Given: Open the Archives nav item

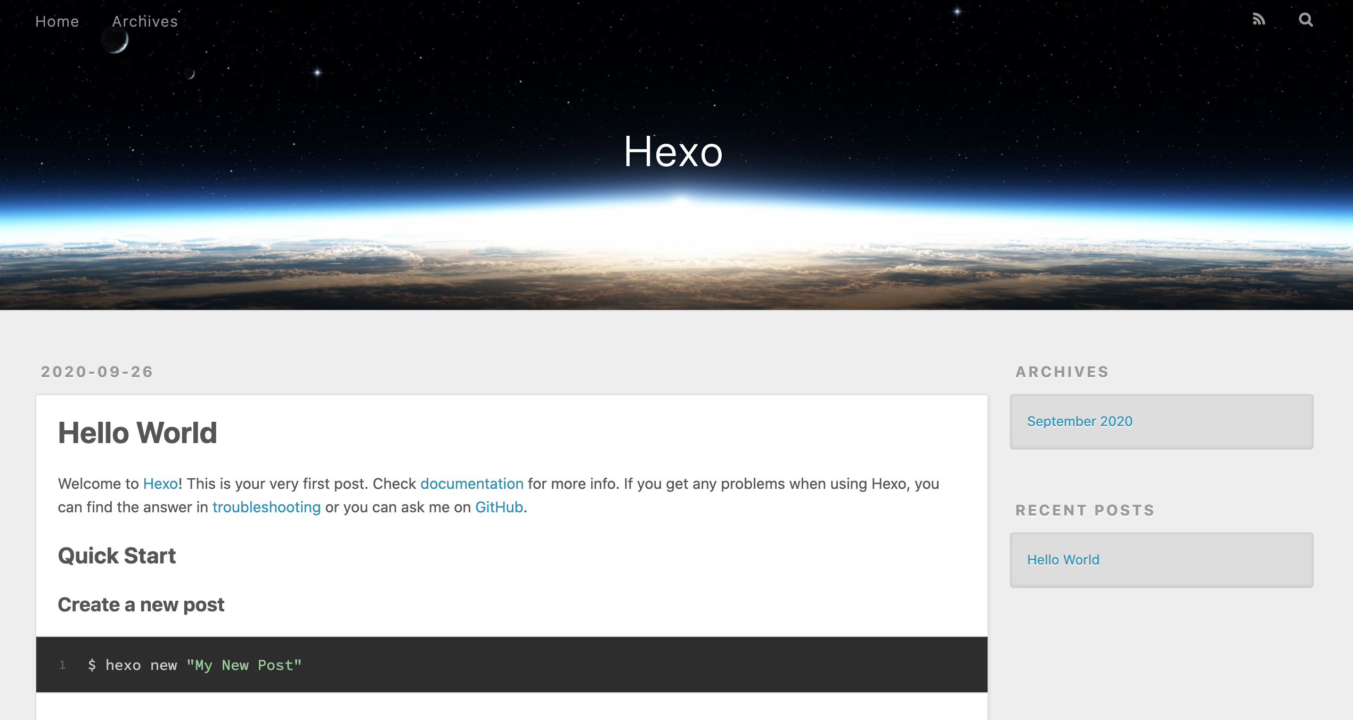Looking at the screenshot, I should [145, 21].
